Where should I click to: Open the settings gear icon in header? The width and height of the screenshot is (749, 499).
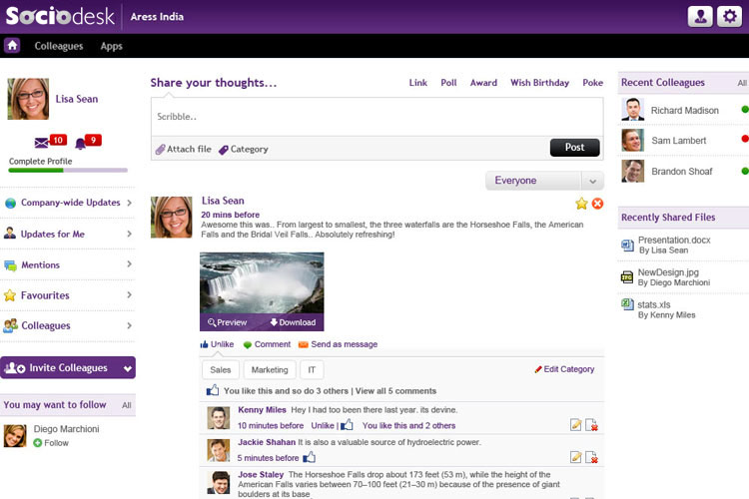click(729, 16)
